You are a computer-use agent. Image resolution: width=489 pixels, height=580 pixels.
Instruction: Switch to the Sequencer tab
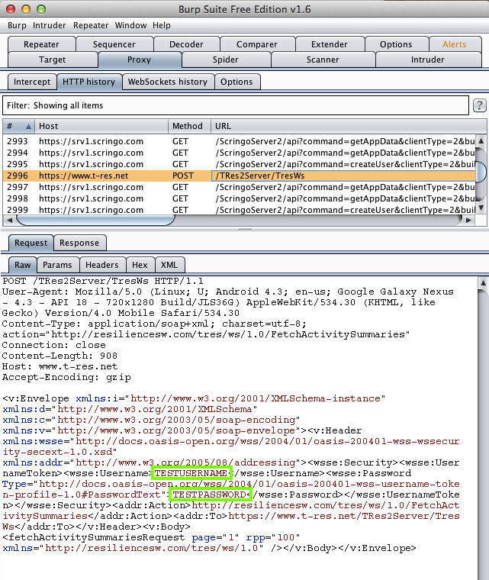(x=114, y=44)
